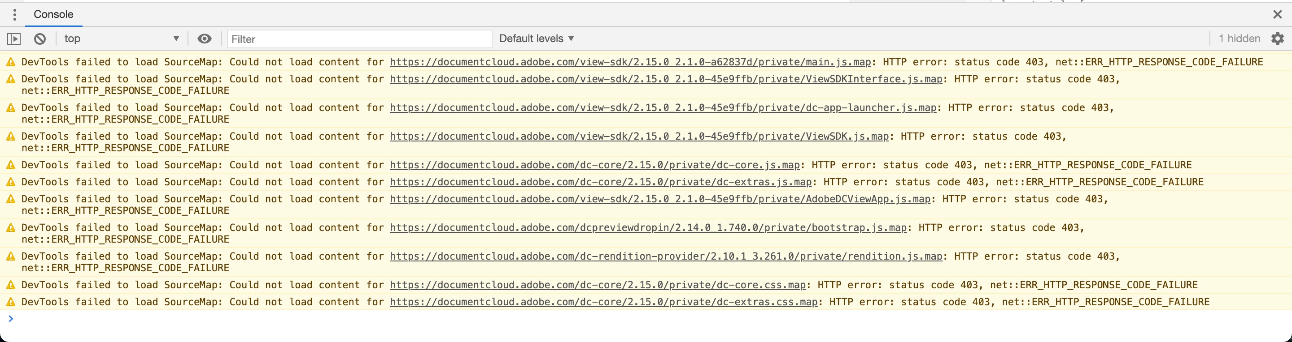Click warning icon of rendition.js.map message
Viewport: 1292px width, 342px height.
click(x=10, y=256)
